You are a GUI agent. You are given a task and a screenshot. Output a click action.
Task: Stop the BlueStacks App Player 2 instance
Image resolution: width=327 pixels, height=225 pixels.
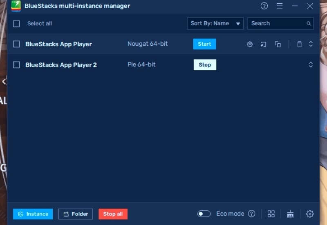[x=205, y=65]
